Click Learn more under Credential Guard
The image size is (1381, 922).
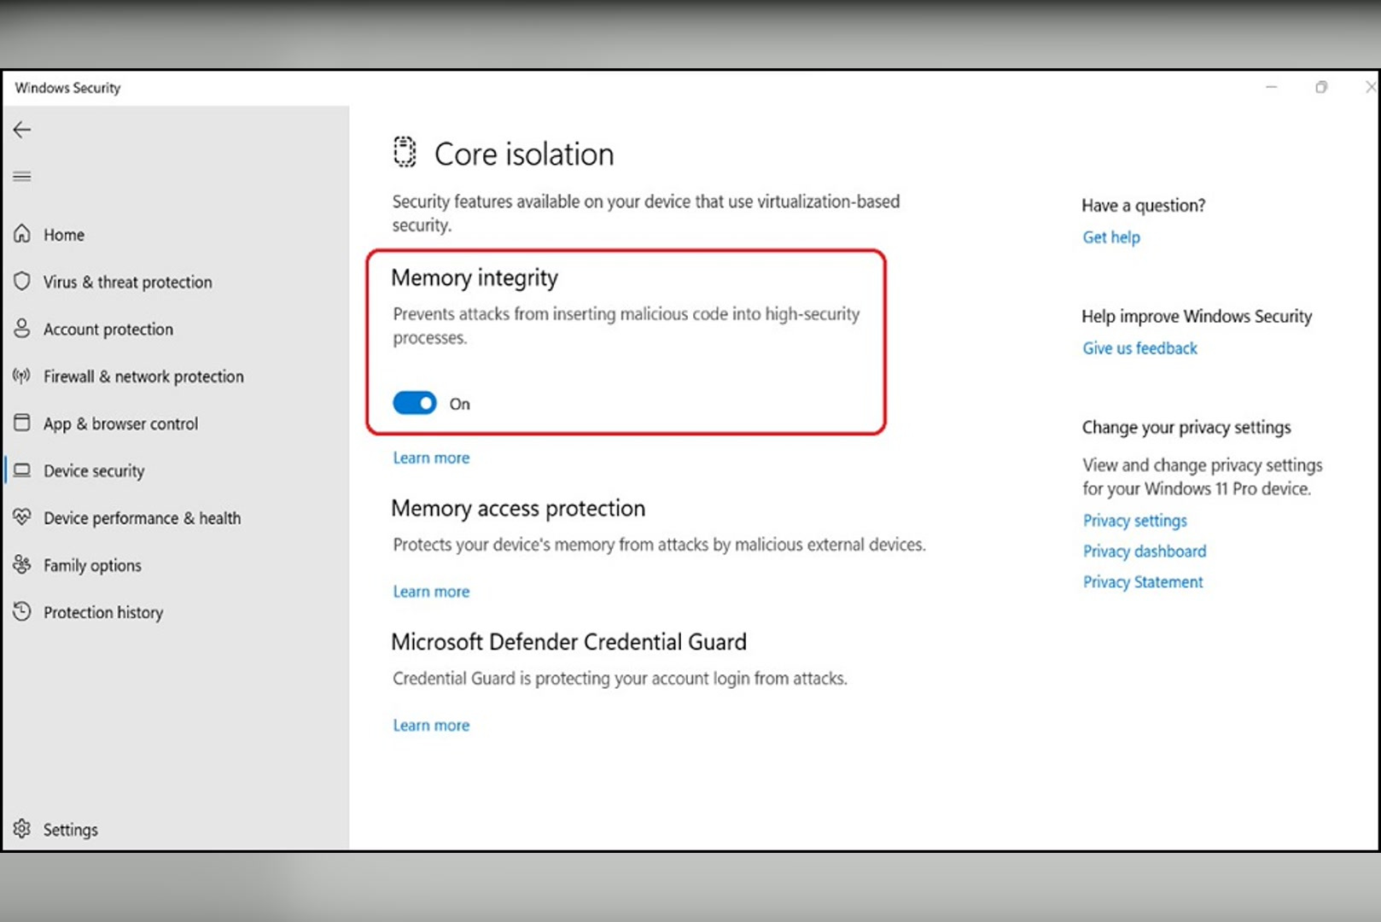(431, 725)
